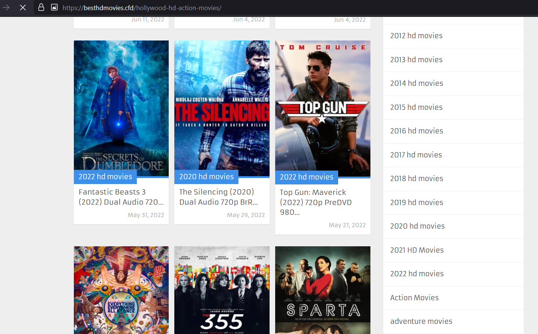Click the May 27, 2022 date

click(347, 225)
